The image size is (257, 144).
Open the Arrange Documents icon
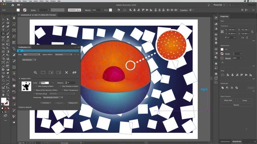[19, 5]
